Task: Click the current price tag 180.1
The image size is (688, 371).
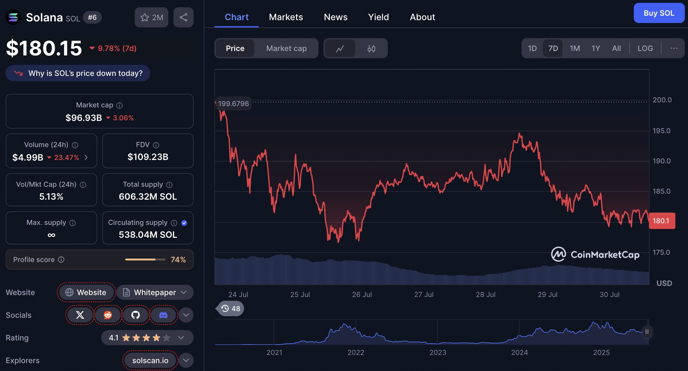Action: click(662, 221)
